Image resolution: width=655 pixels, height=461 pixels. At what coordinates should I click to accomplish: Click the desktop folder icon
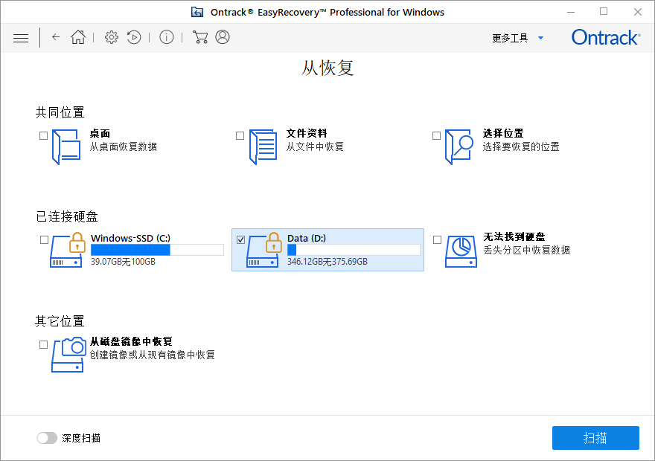point(66,147)
